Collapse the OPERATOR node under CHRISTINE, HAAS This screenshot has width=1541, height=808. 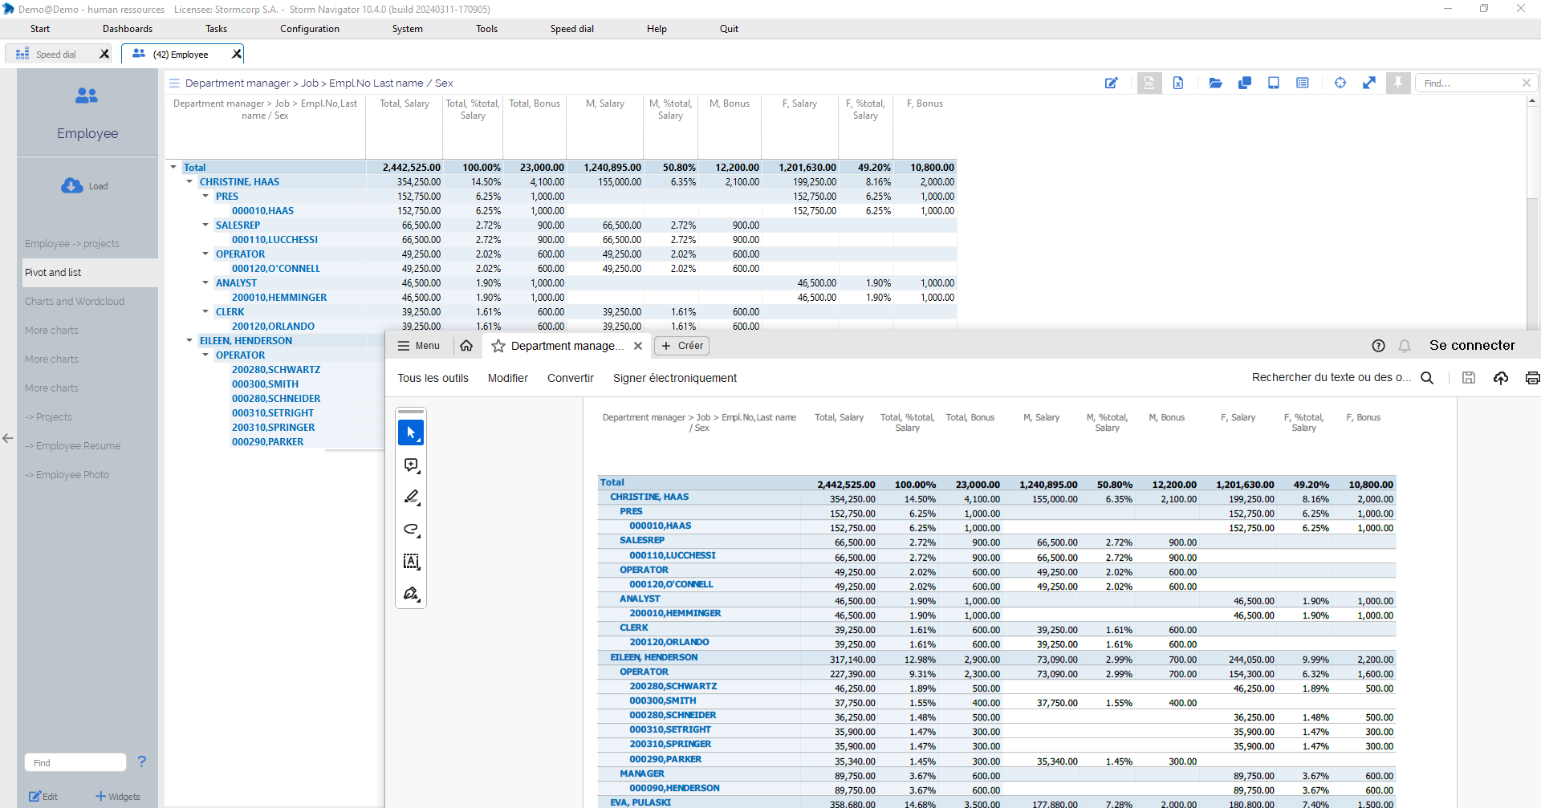coord(205,254)
